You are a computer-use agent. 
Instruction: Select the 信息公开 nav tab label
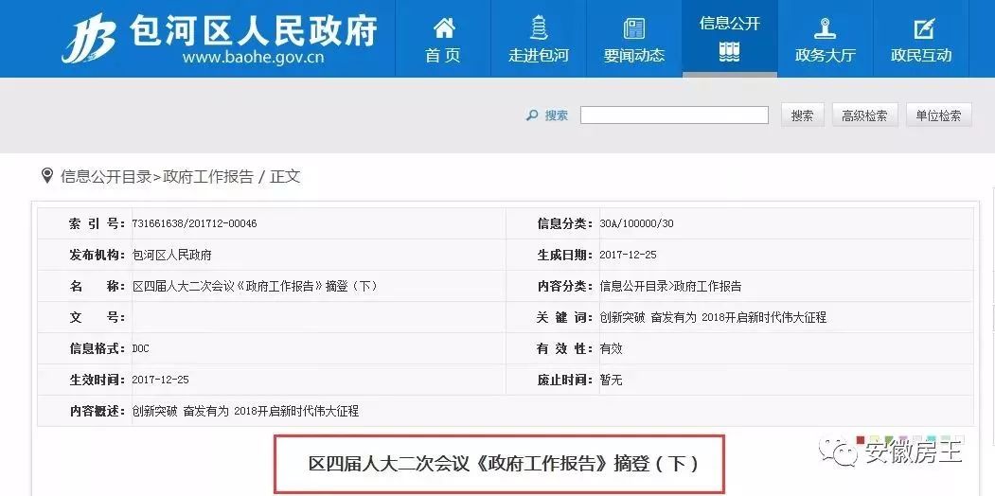click(729, 24)
